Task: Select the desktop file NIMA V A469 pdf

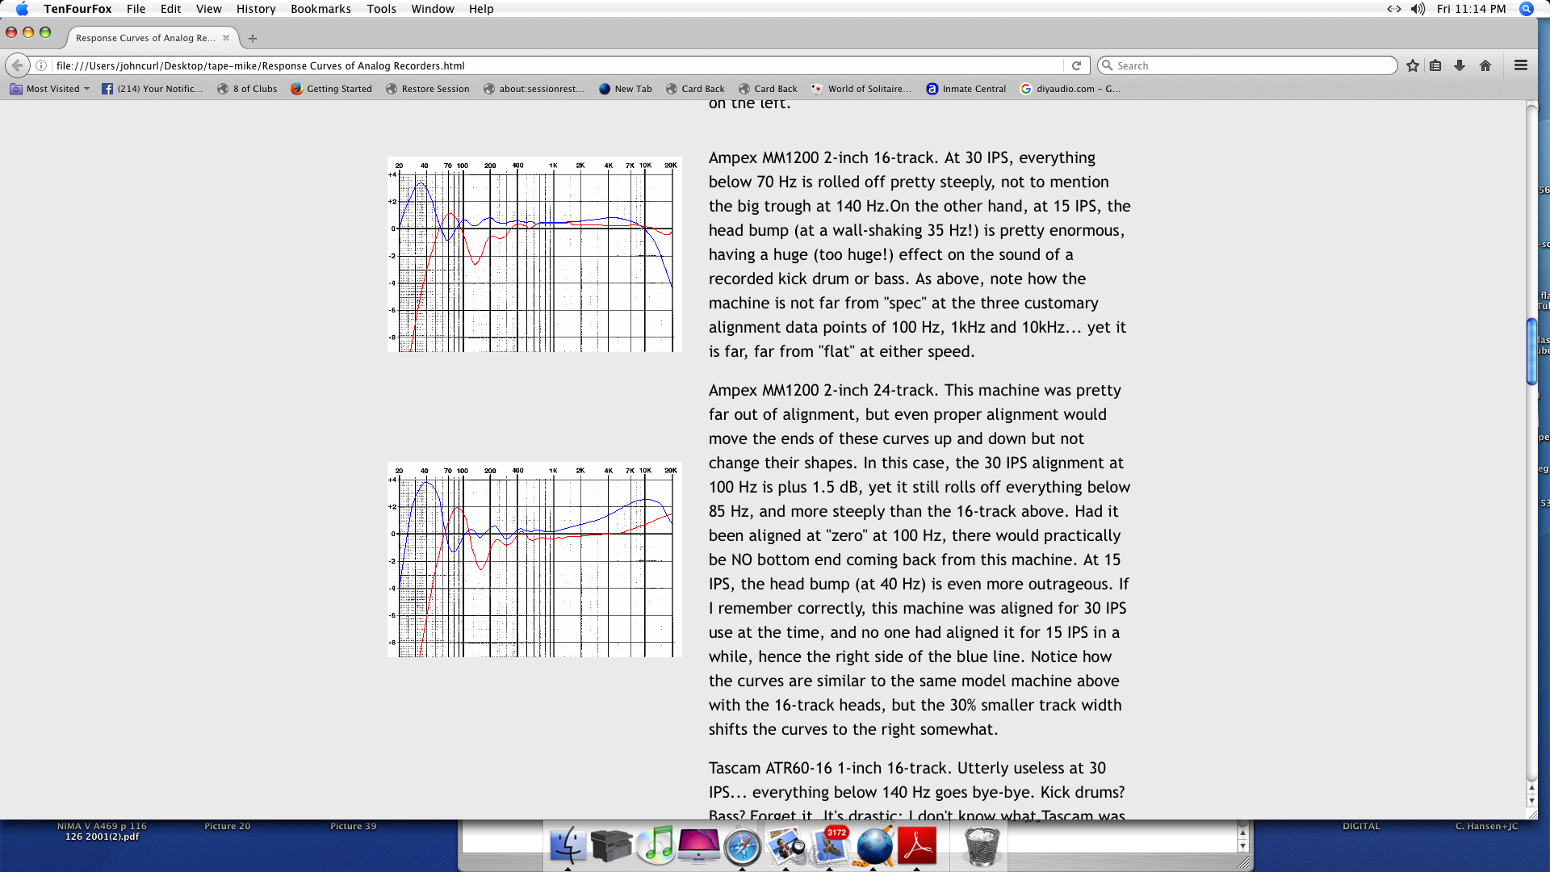Action: click(x=102, y=832)
